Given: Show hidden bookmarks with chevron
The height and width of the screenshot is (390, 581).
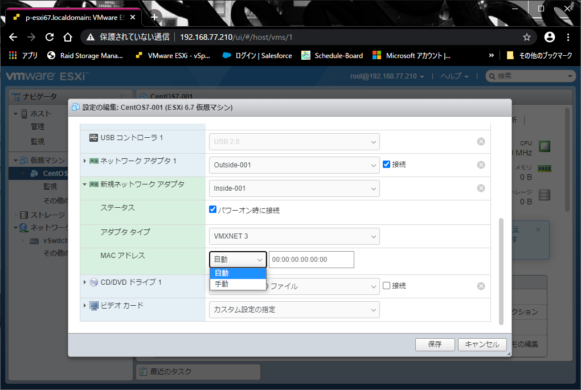Looking at the screenshot, I should point(492,56).
